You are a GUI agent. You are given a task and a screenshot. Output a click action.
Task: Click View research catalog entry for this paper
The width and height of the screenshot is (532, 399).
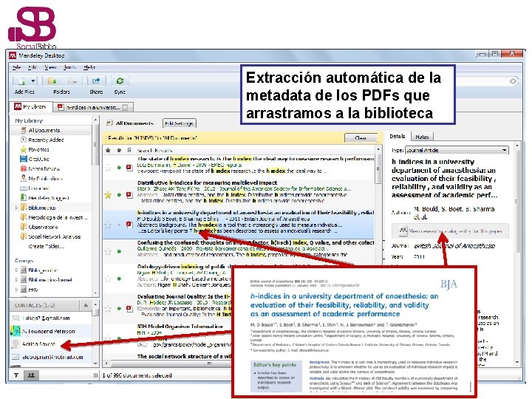(x=450, y=231)
